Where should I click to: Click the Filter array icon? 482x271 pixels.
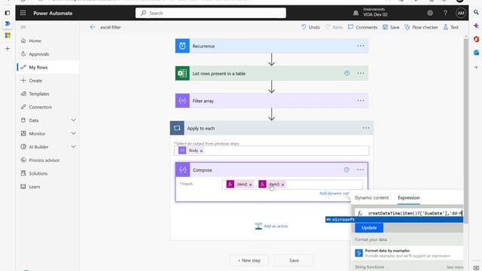[x=182, y=101]
